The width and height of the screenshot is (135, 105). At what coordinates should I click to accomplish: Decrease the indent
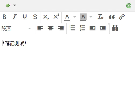click(93, 28)
